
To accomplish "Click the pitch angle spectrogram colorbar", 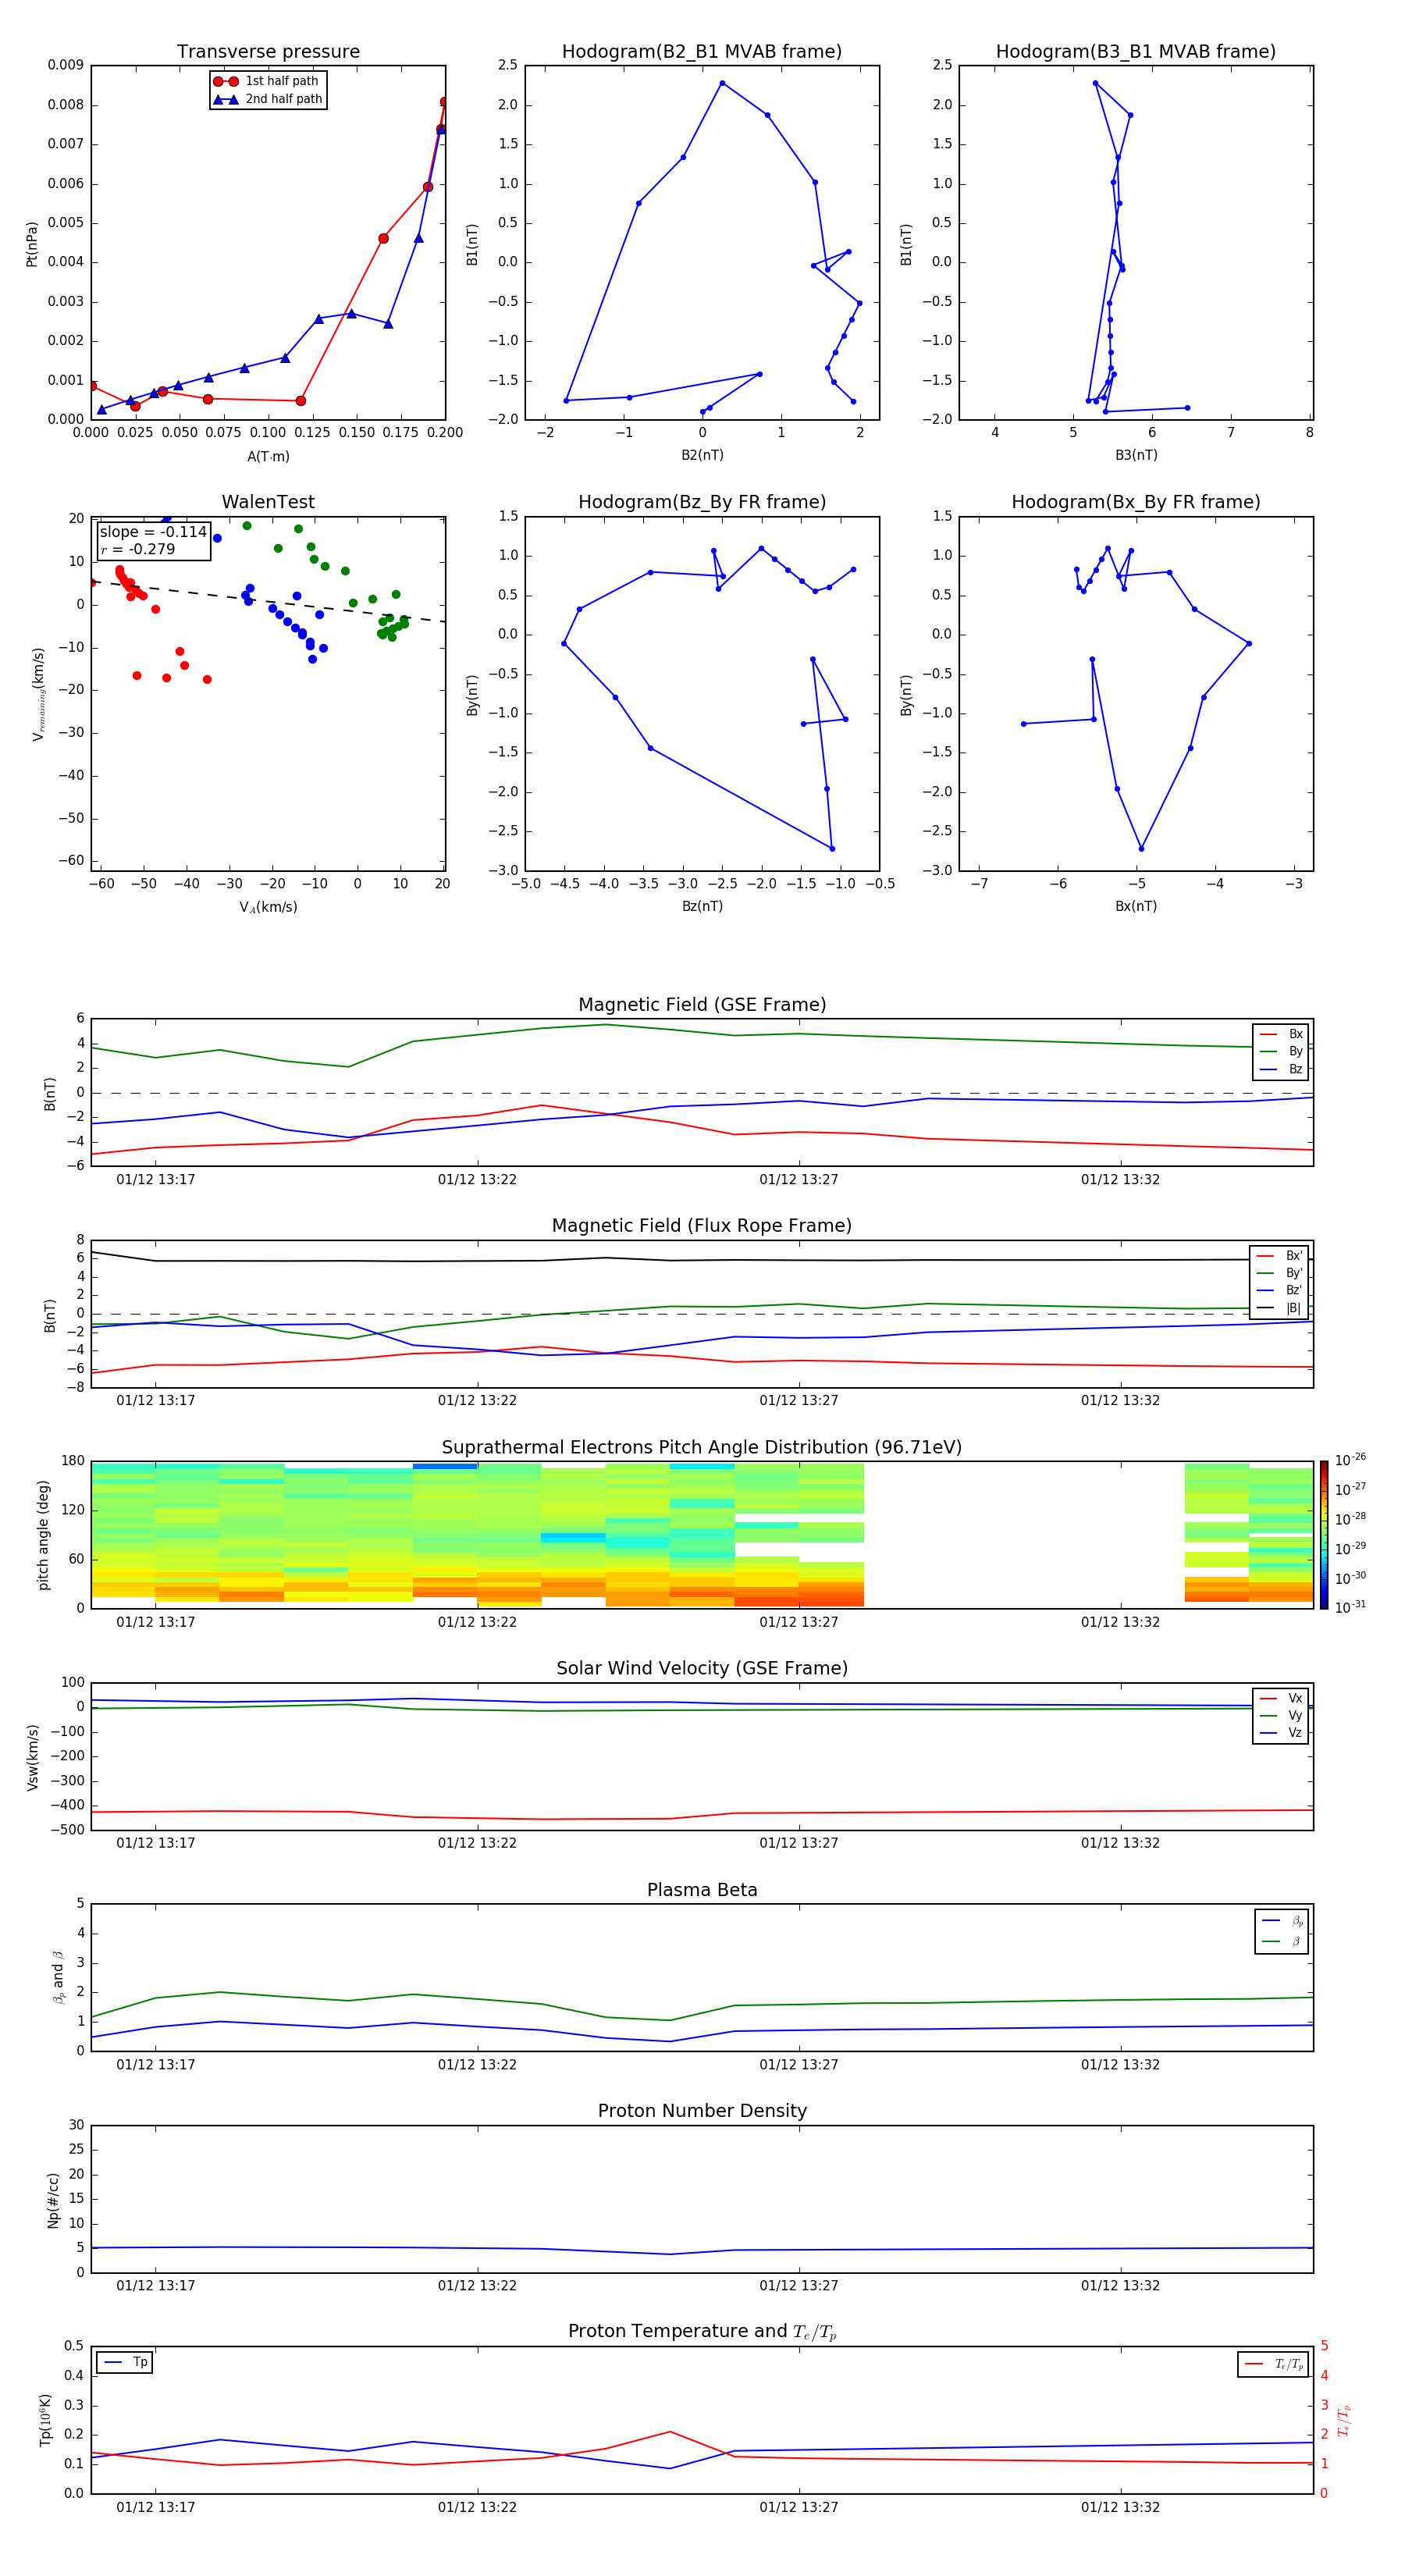I will (1324, 1535).
